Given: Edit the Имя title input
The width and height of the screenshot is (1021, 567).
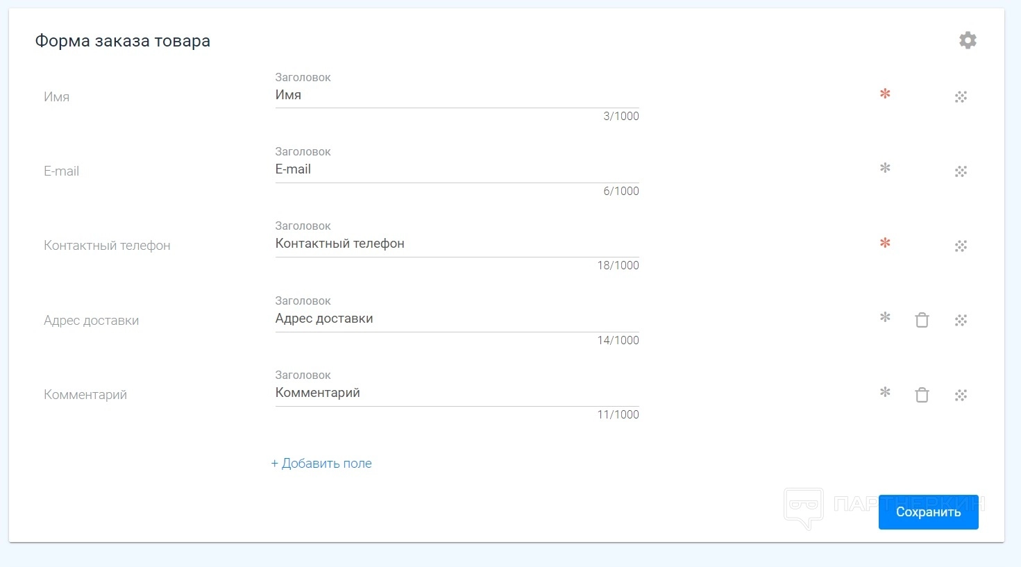Looking at the screenshot, I should pos(457,96).
